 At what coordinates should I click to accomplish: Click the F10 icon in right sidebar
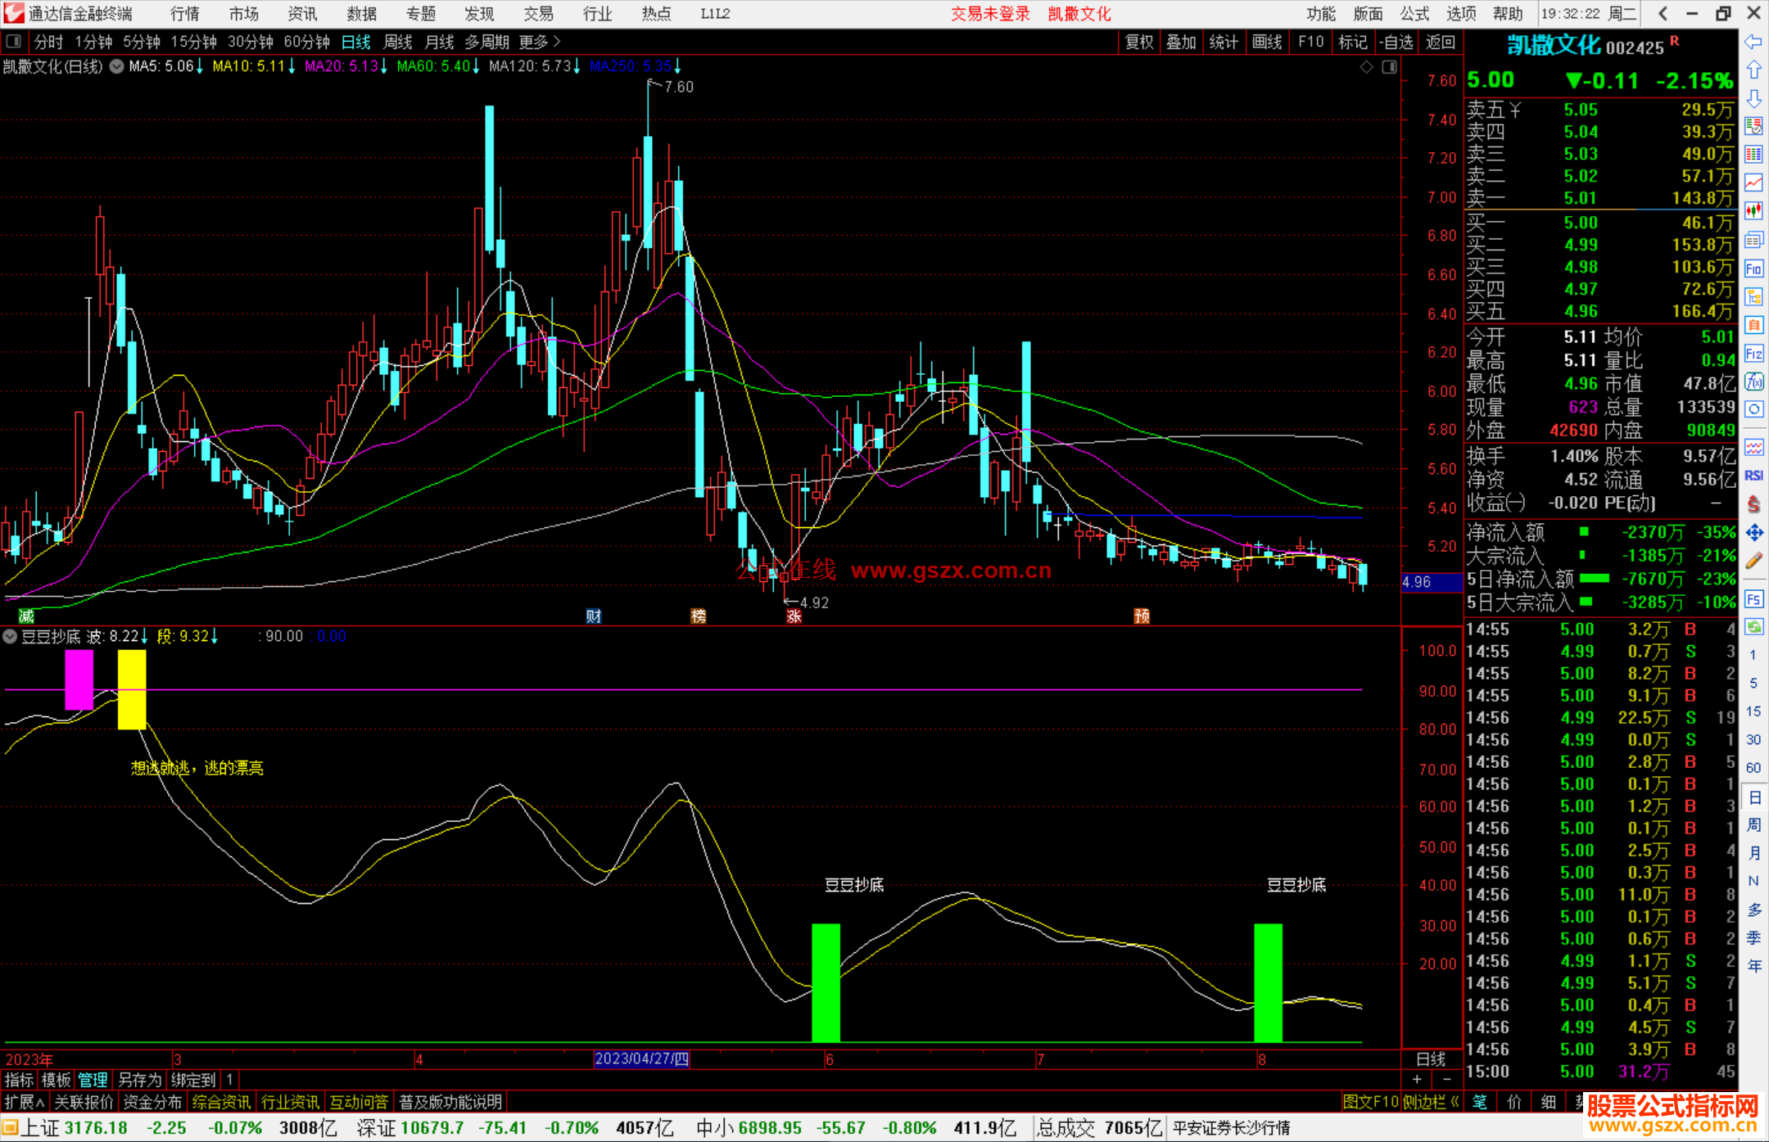click(x=1753, y=269)
